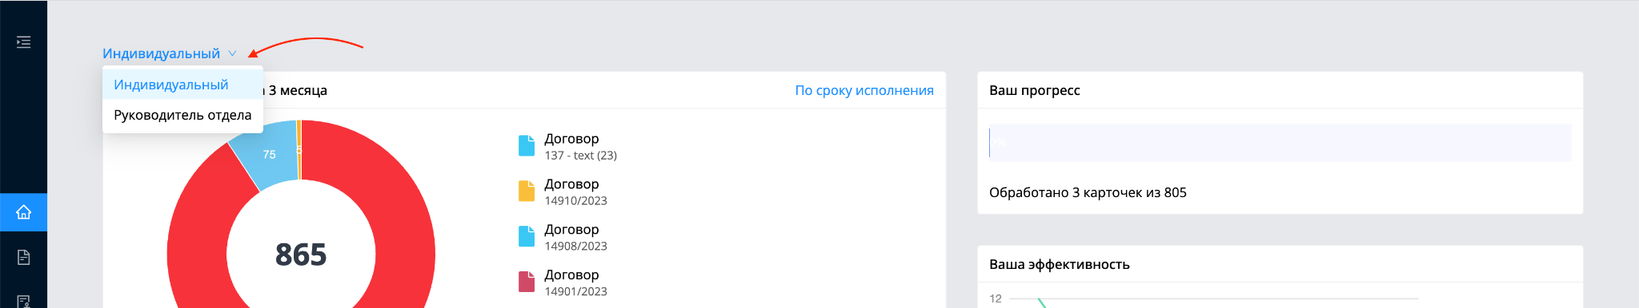This screenshot has height=308, width=1639.
Task: Choose Руководитель отдела from the dropdown
Action: coord(182,115)
